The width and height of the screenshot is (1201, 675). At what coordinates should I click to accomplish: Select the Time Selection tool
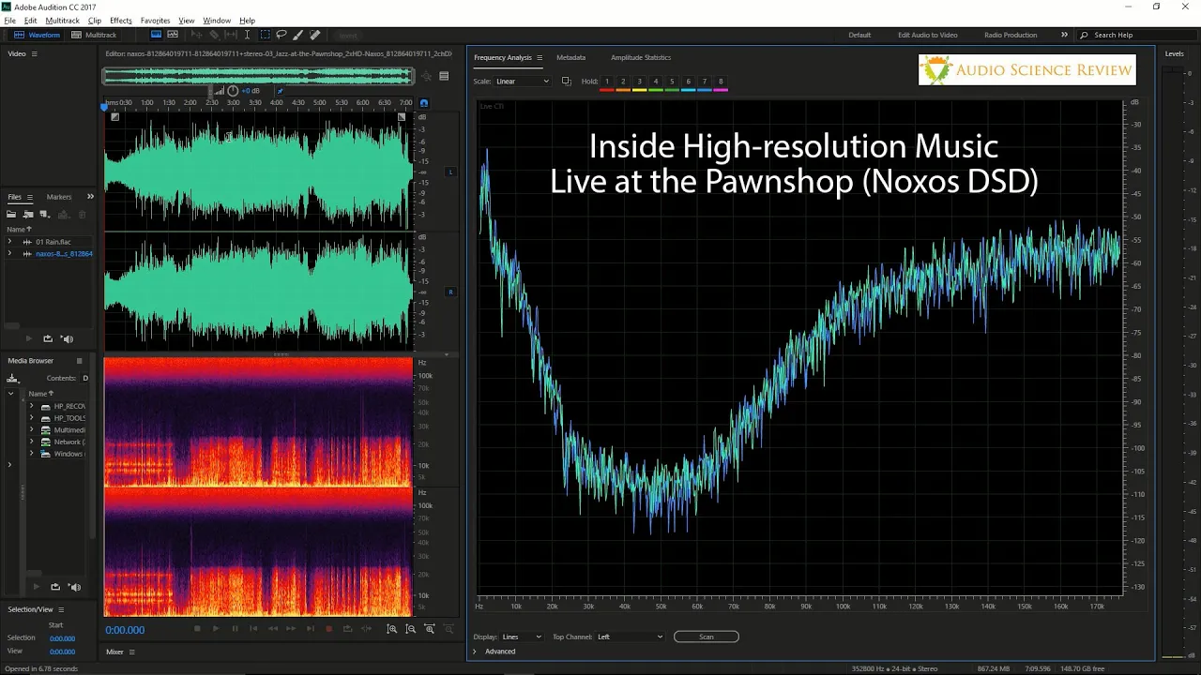[x=247, y=35]
